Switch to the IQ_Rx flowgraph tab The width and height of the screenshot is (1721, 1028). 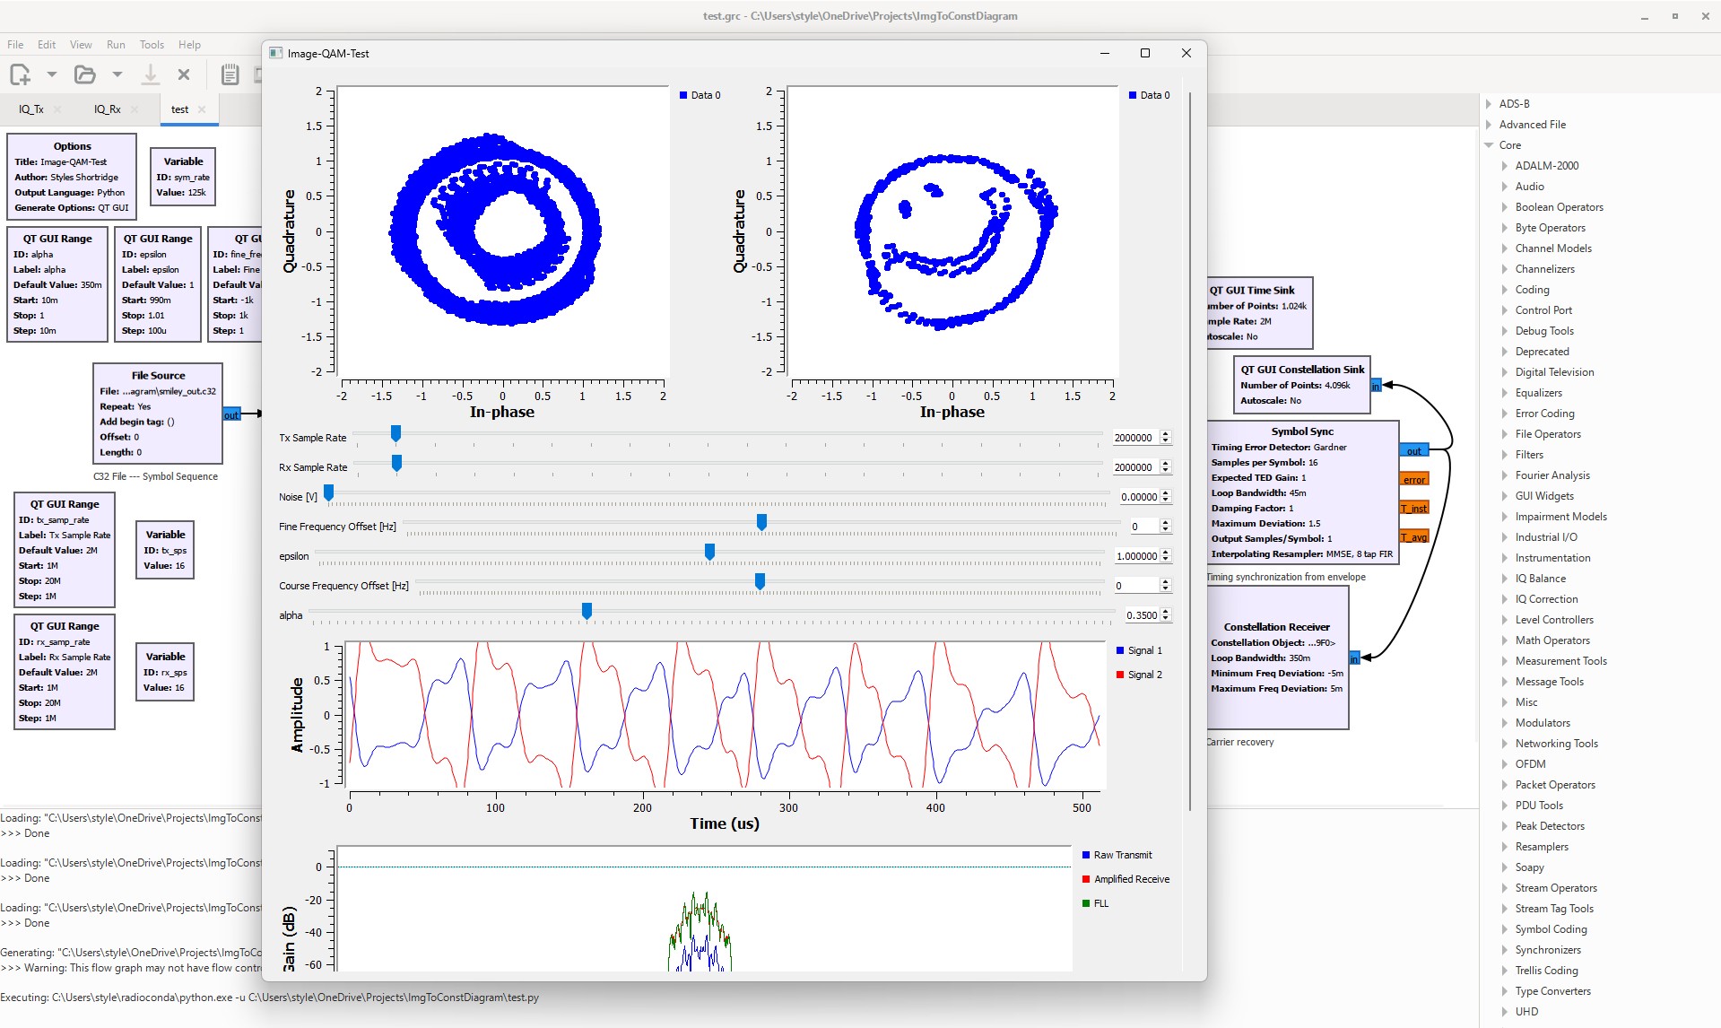[x=108, y=109]
